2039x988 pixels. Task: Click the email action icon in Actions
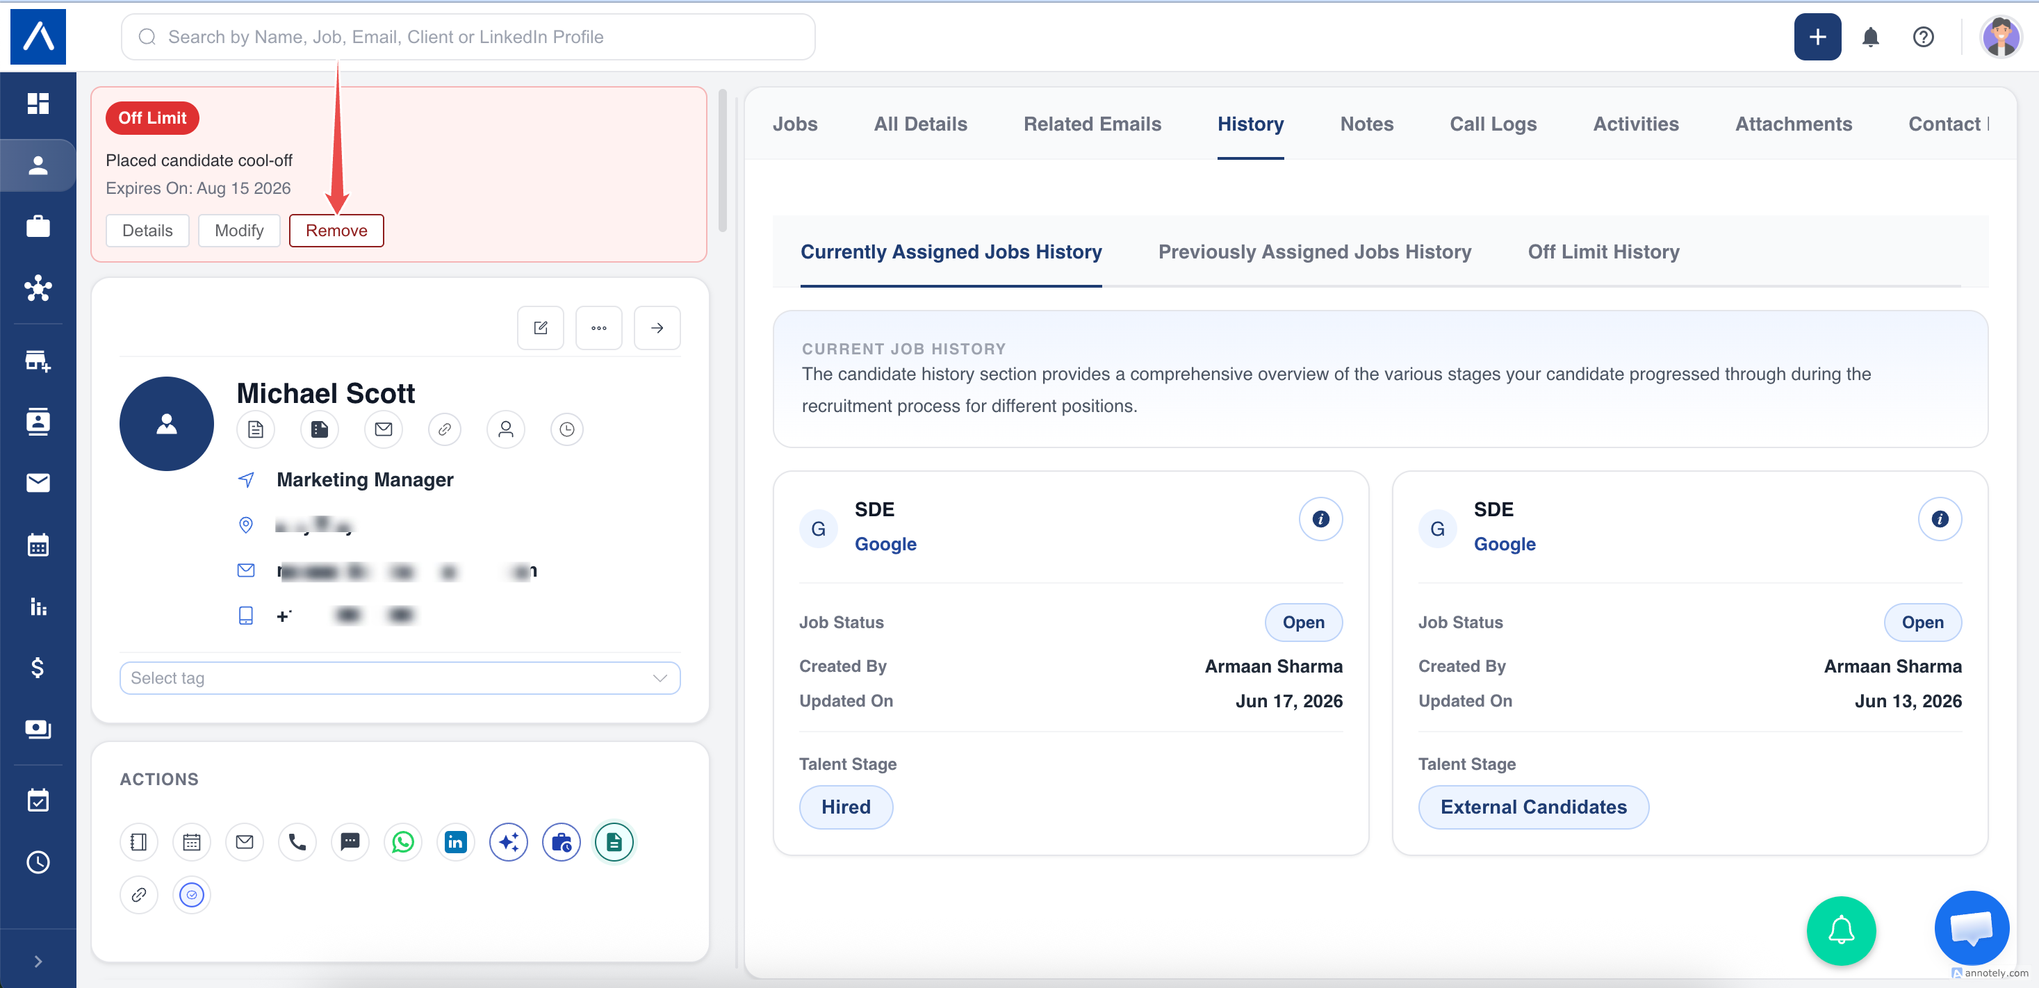coord(245,841)
